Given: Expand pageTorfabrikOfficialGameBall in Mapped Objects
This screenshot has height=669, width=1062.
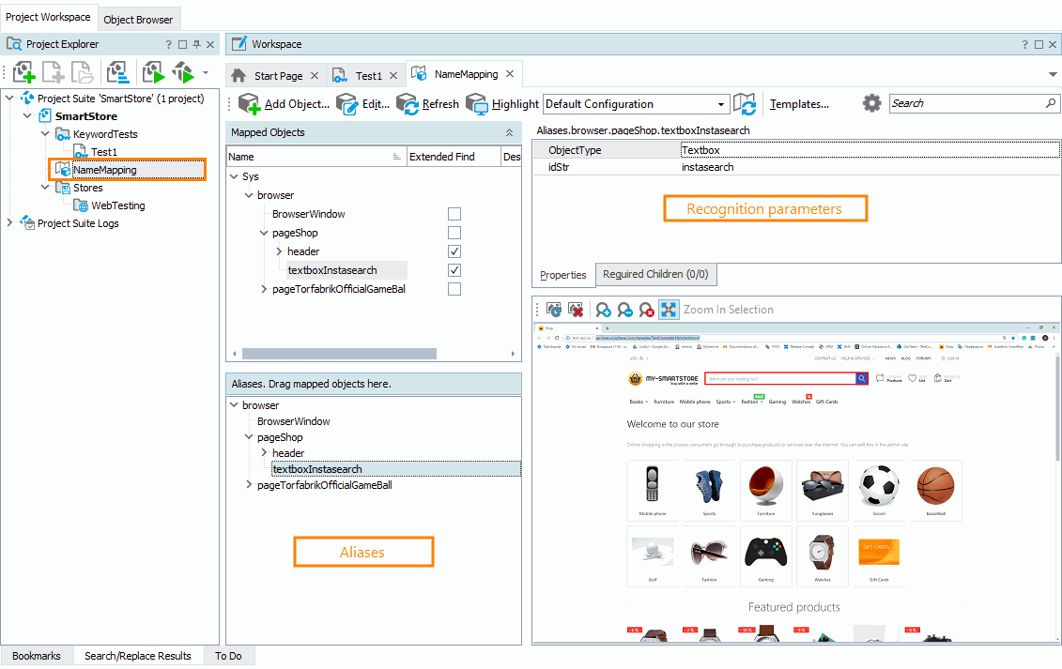Looking at the screenshot, I should click(265, 289).
